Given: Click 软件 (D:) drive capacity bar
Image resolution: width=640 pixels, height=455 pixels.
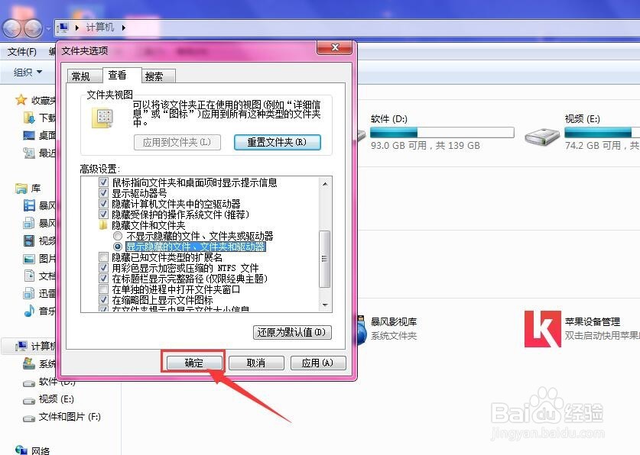Looking at the screenshot, I should click(x=442, y=132).
